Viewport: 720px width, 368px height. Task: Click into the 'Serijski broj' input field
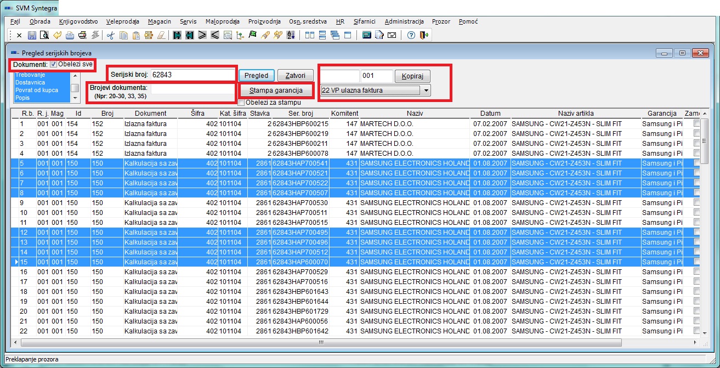[x=192, y=75]
